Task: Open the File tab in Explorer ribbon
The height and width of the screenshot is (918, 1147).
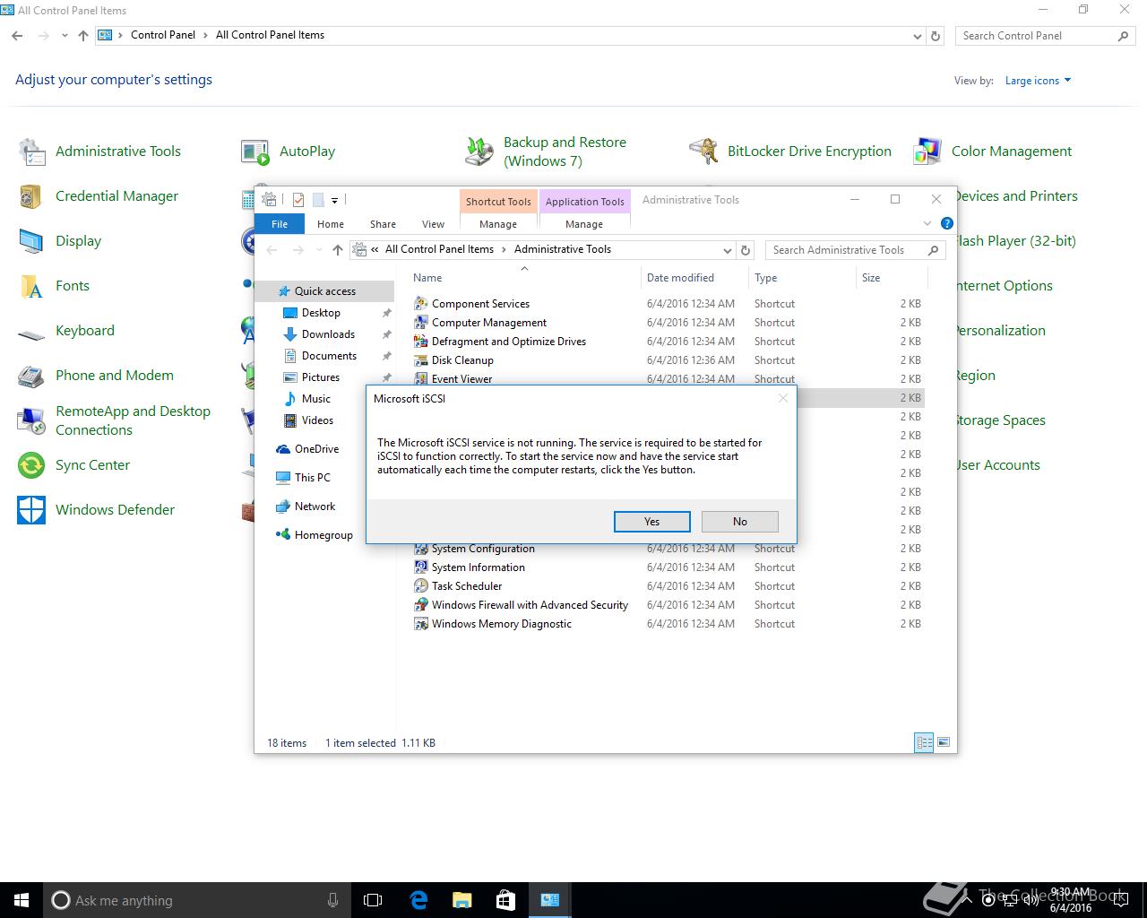Action: point(280,224)
